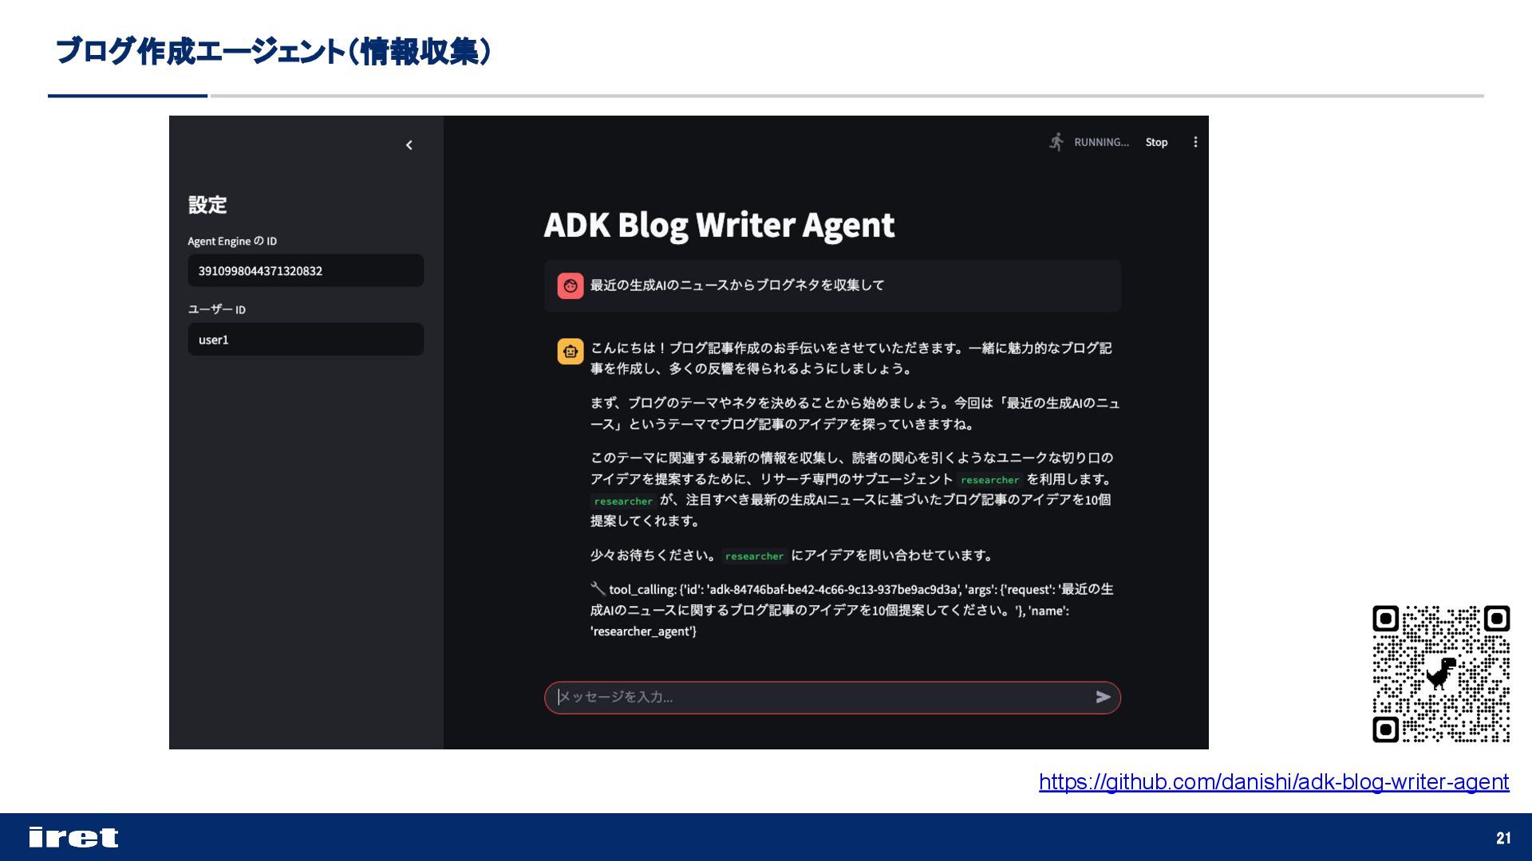The width and height of the screenshot is (1532, 861).
Task: Click the running person status icon
Action: (1056, 142)
